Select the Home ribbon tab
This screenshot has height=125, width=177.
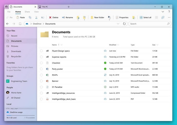click(x=18, y=12)
